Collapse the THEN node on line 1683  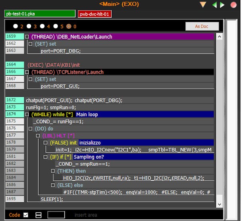click(x=53, y=171)
